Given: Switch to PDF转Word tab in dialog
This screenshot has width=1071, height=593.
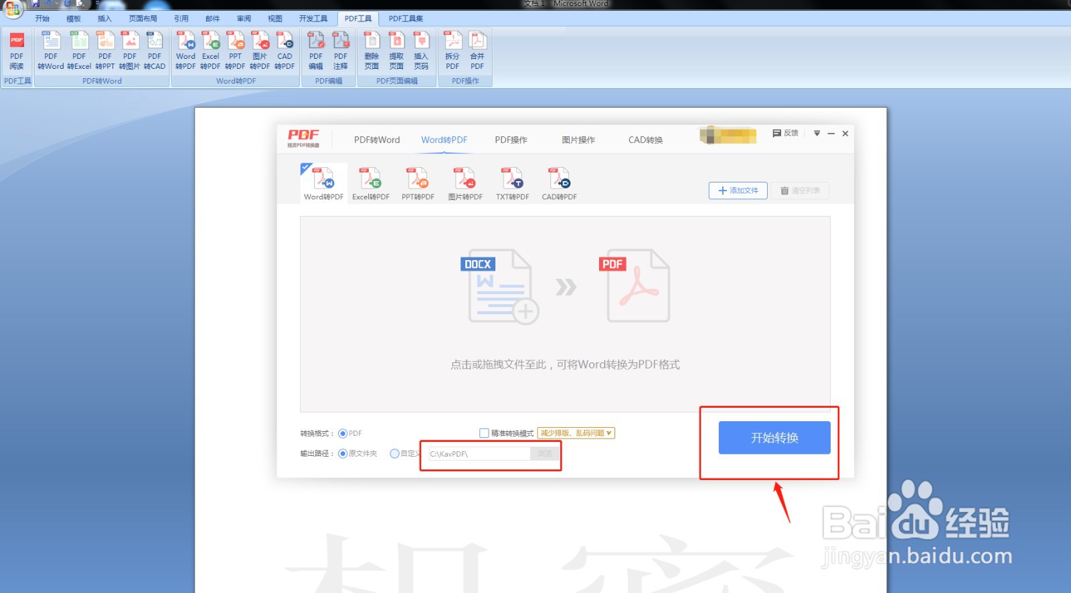Looking at the screenshot, I should pos(377,140).
